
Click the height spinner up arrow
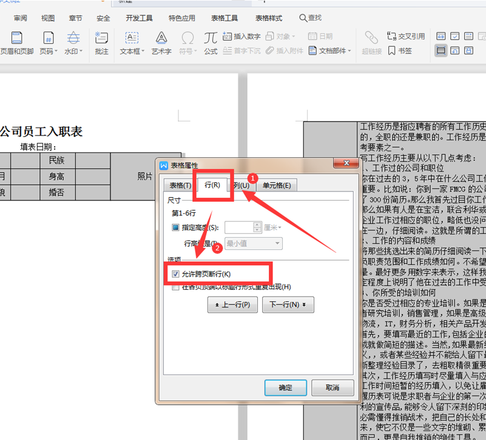click(257, 225)
